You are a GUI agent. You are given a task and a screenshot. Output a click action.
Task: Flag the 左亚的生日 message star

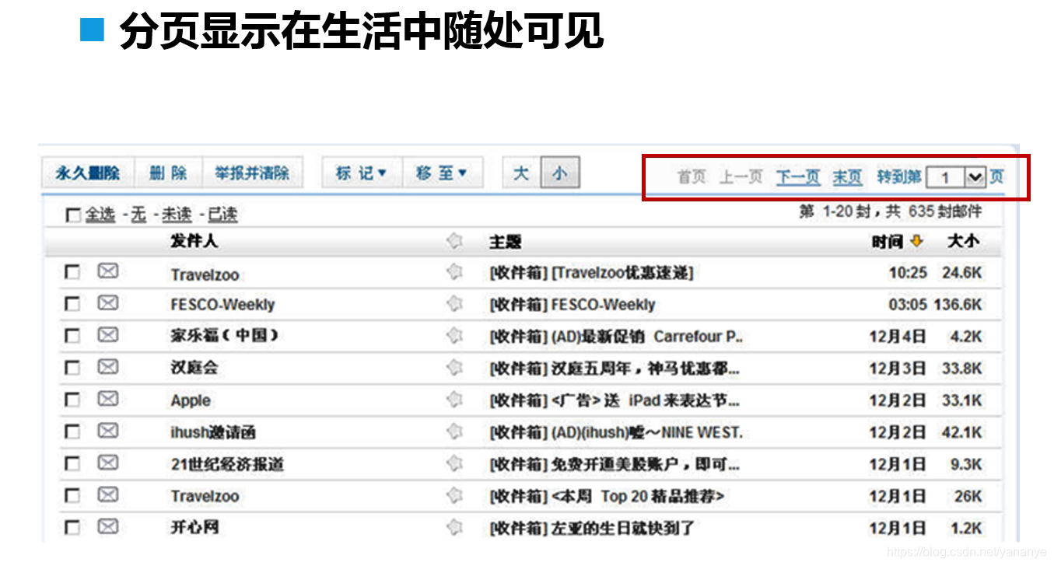click(454, 528)
